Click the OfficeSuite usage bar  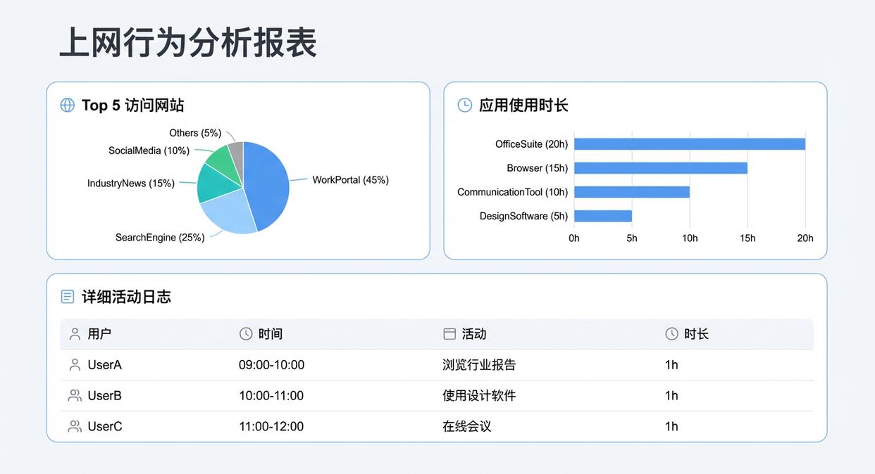click(x=690, y=143)
